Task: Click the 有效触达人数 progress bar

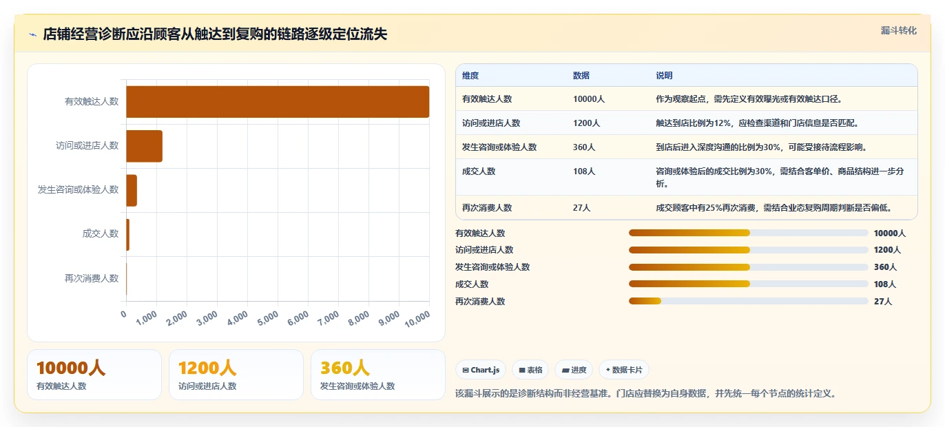Action: click(748, 233)
